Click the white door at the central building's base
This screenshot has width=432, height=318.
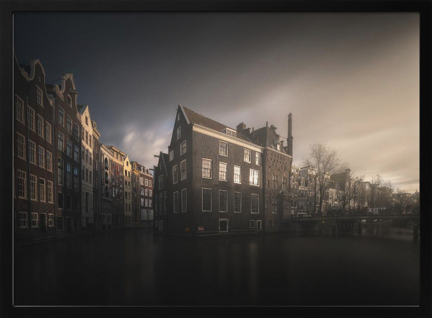tap(223, 225)
